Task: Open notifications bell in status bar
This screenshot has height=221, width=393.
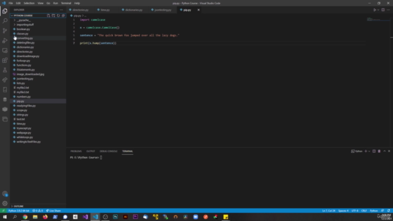Action: point(389,211)
